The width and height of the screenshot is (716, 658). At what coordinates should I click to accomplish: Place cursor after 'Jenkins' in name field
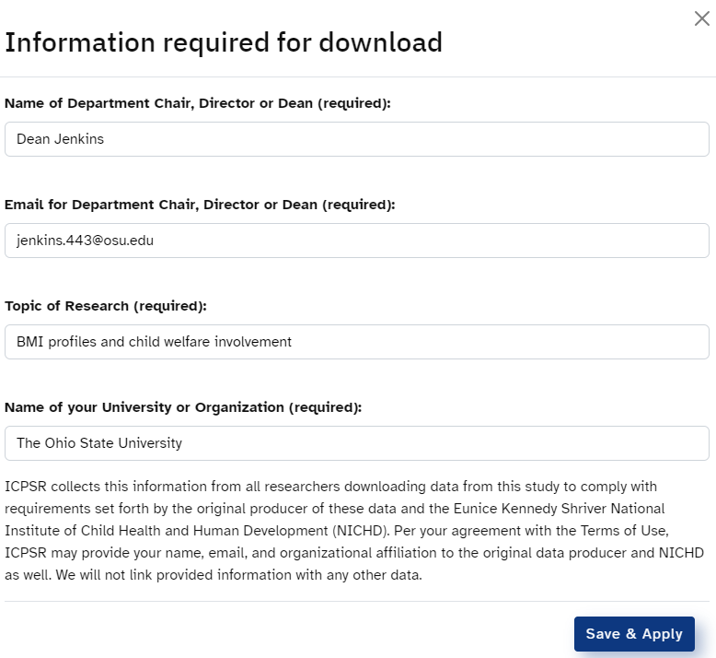point(105,139)
